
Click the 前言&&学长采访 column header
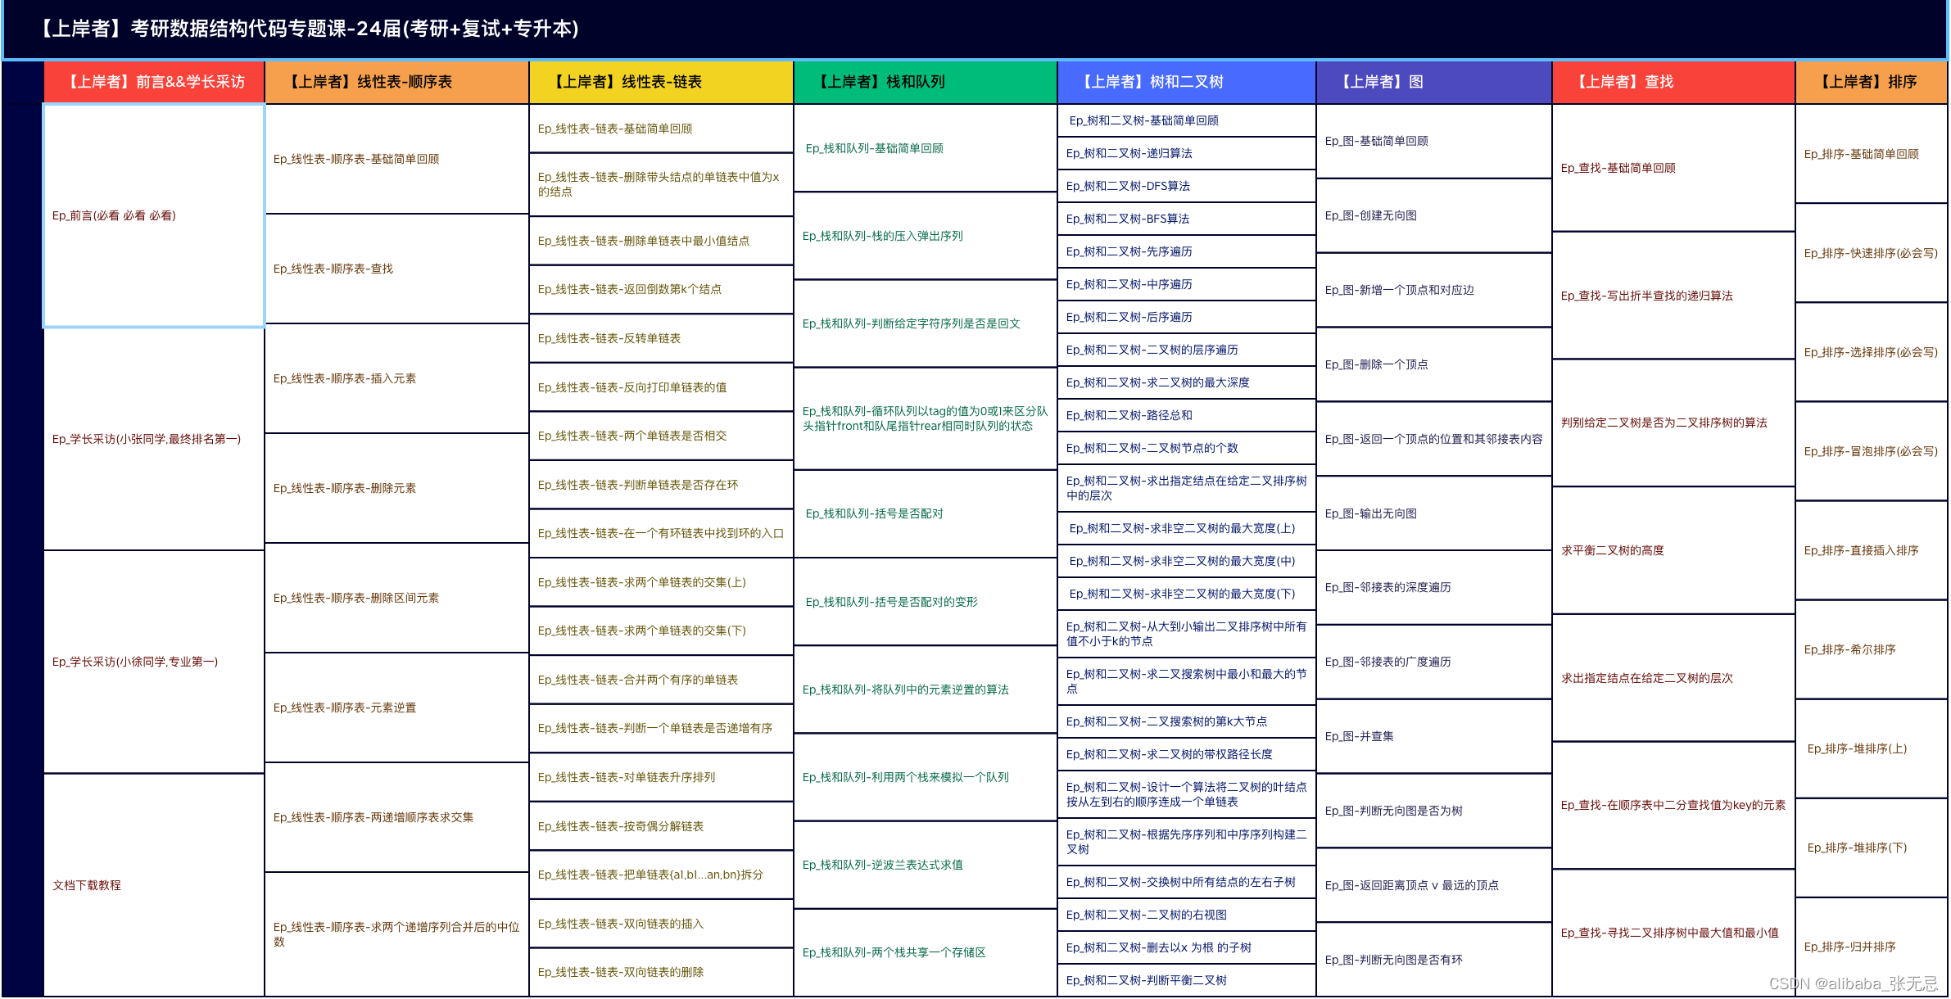click(154, 82)
